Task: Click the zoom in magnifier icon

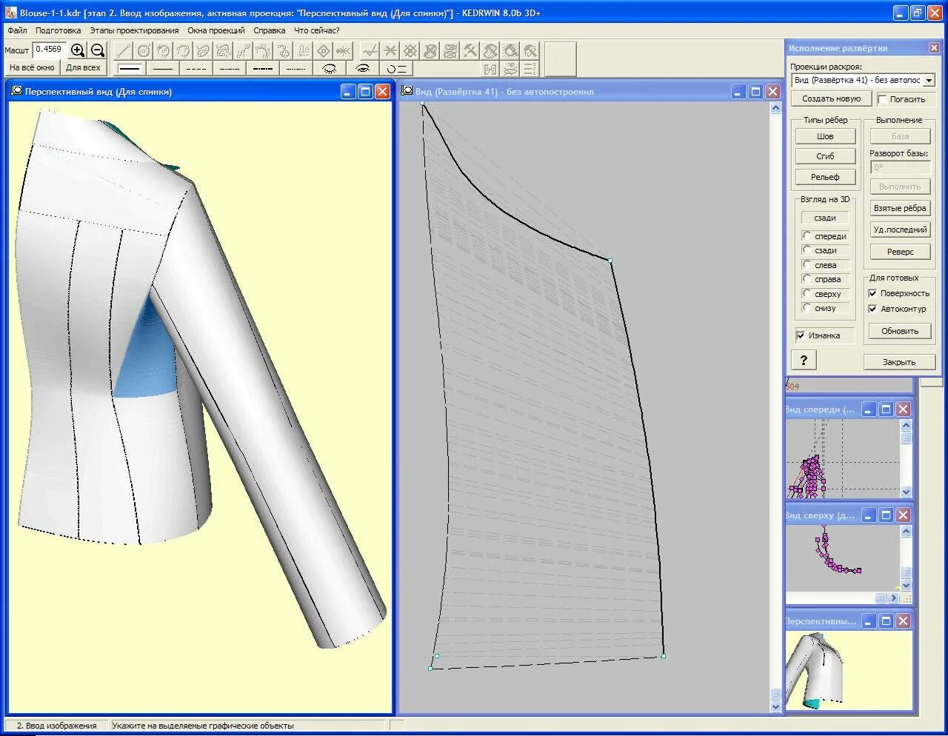Action: click(x=78, y=50)
